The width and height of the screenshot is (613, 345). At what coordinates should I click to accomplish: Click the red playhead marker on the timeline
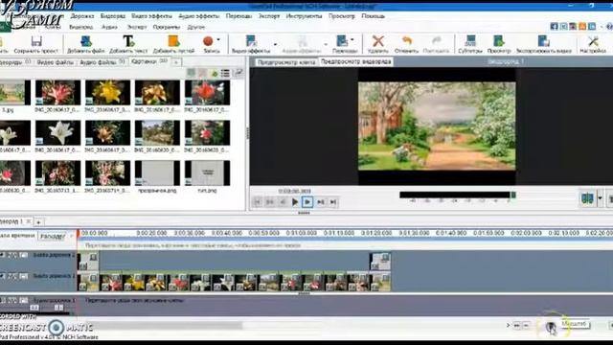(x=79, y=233)
